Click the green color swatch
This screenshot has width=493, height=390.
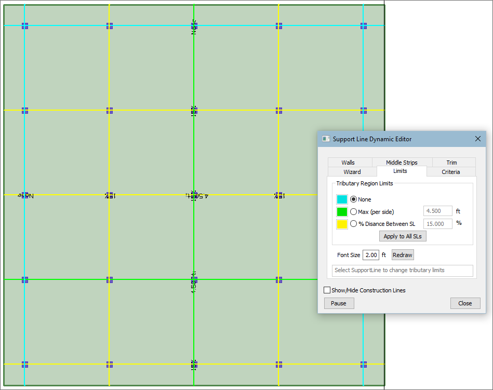[342, 212]
